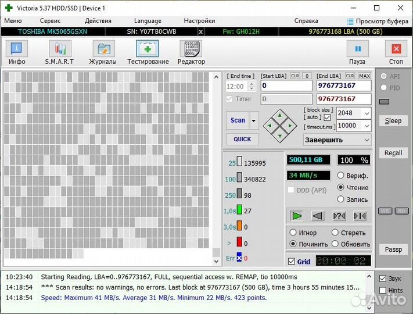Click the Passp button
Viewport: 413px width, 314px height.
click(393, 249)
